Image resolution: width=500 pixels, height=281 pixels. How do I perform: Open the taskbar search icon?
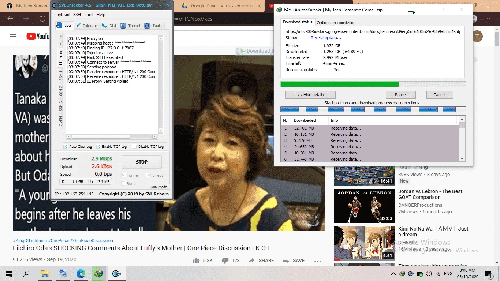26,274
